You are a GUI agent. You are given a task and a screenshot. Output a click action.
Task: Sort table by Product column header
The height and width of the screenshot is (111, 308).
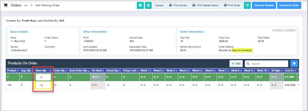pyautogui.click(x=13, y=71)
